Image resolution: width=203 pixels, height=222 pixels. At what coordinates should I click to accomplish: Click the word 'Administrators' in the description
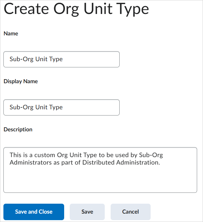pos(29,162)
